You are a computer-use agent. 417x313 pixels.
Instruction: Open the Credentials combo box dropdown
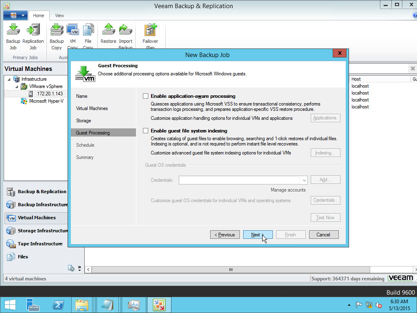[304, 180]
